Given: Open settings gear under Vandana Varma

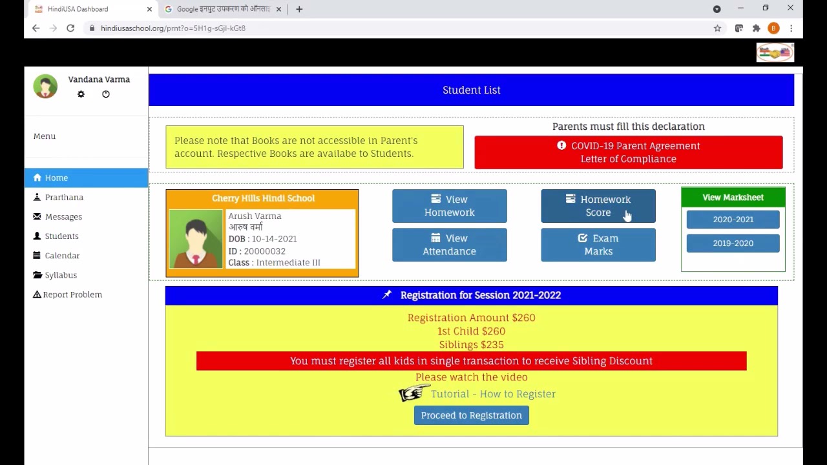Looking at the screenshot, I should coord(81,94).
